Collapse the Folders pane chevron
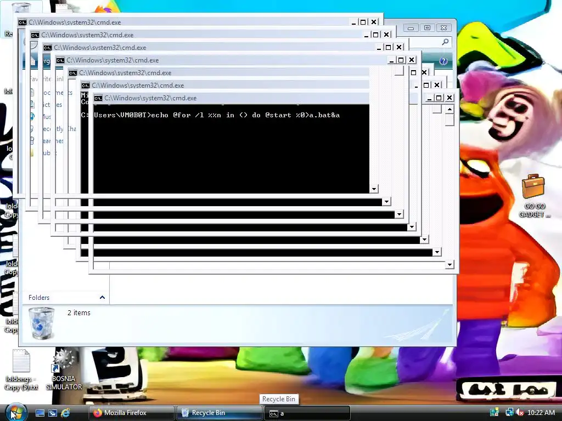 (102, 298)
